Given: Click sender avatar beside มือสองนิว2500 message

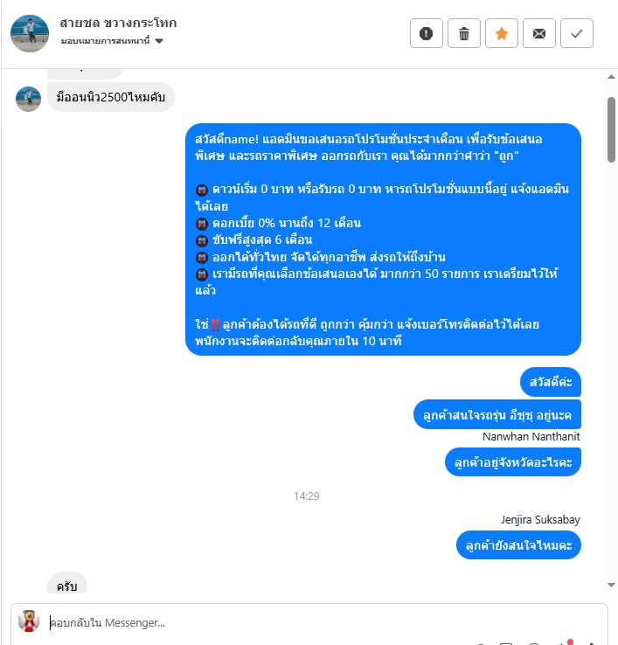Looking at the screenshot, I should point(28,99).
